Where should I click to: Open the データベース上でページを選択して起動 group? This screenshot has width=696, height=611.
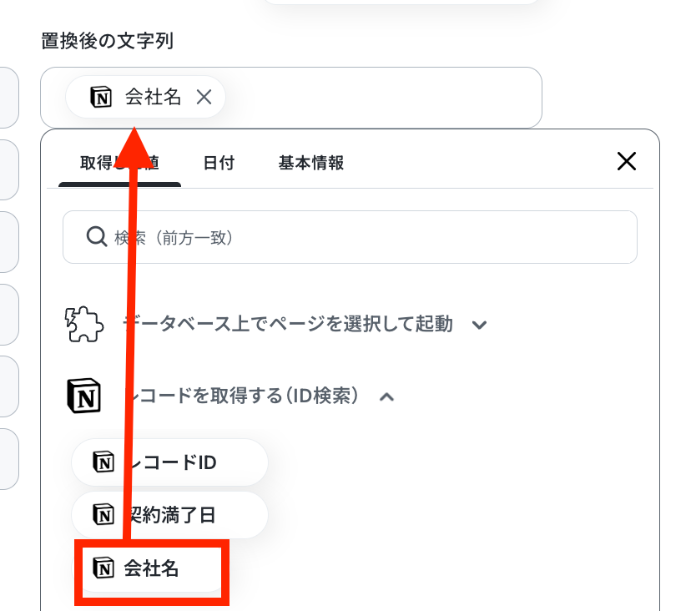(287, 324)
